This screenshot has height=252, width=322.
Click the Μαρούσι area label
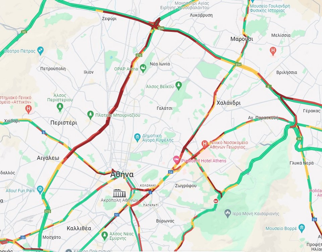click(241, 39)
